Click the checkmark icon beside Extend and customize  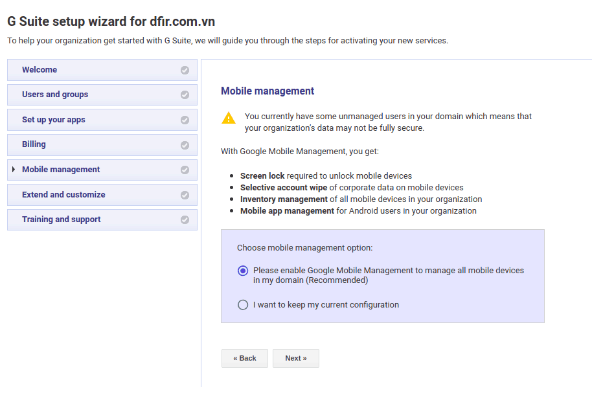point(185,195)
